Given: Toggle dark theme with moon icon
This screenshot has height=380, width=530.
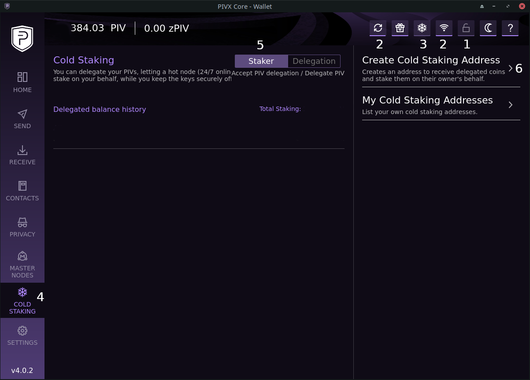Looking at the screenshot, I should (x=488, y=28).
